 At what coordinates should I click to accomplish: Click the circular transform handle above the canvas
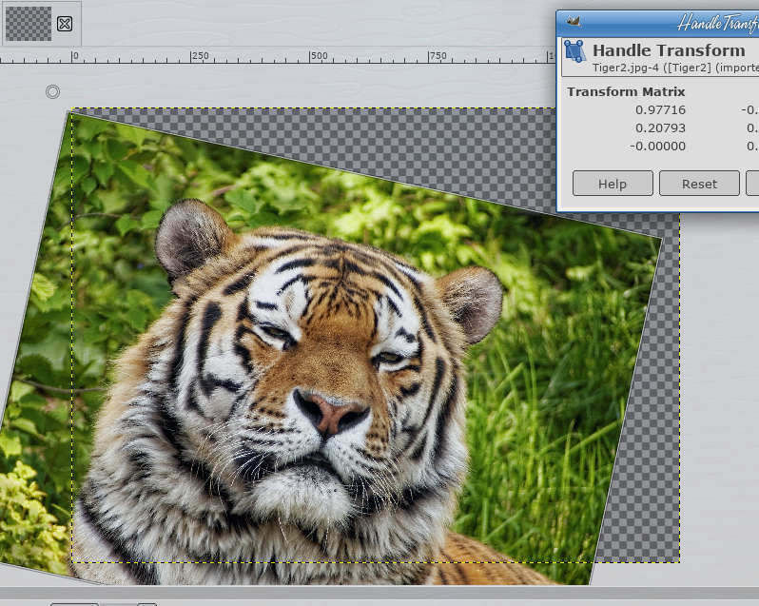52,91
